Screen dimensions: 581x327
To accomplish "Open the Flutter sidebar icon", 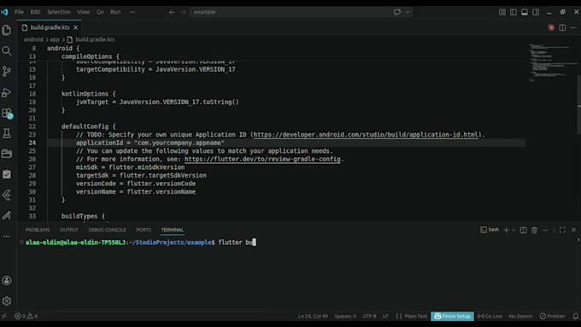I will 7,195.
